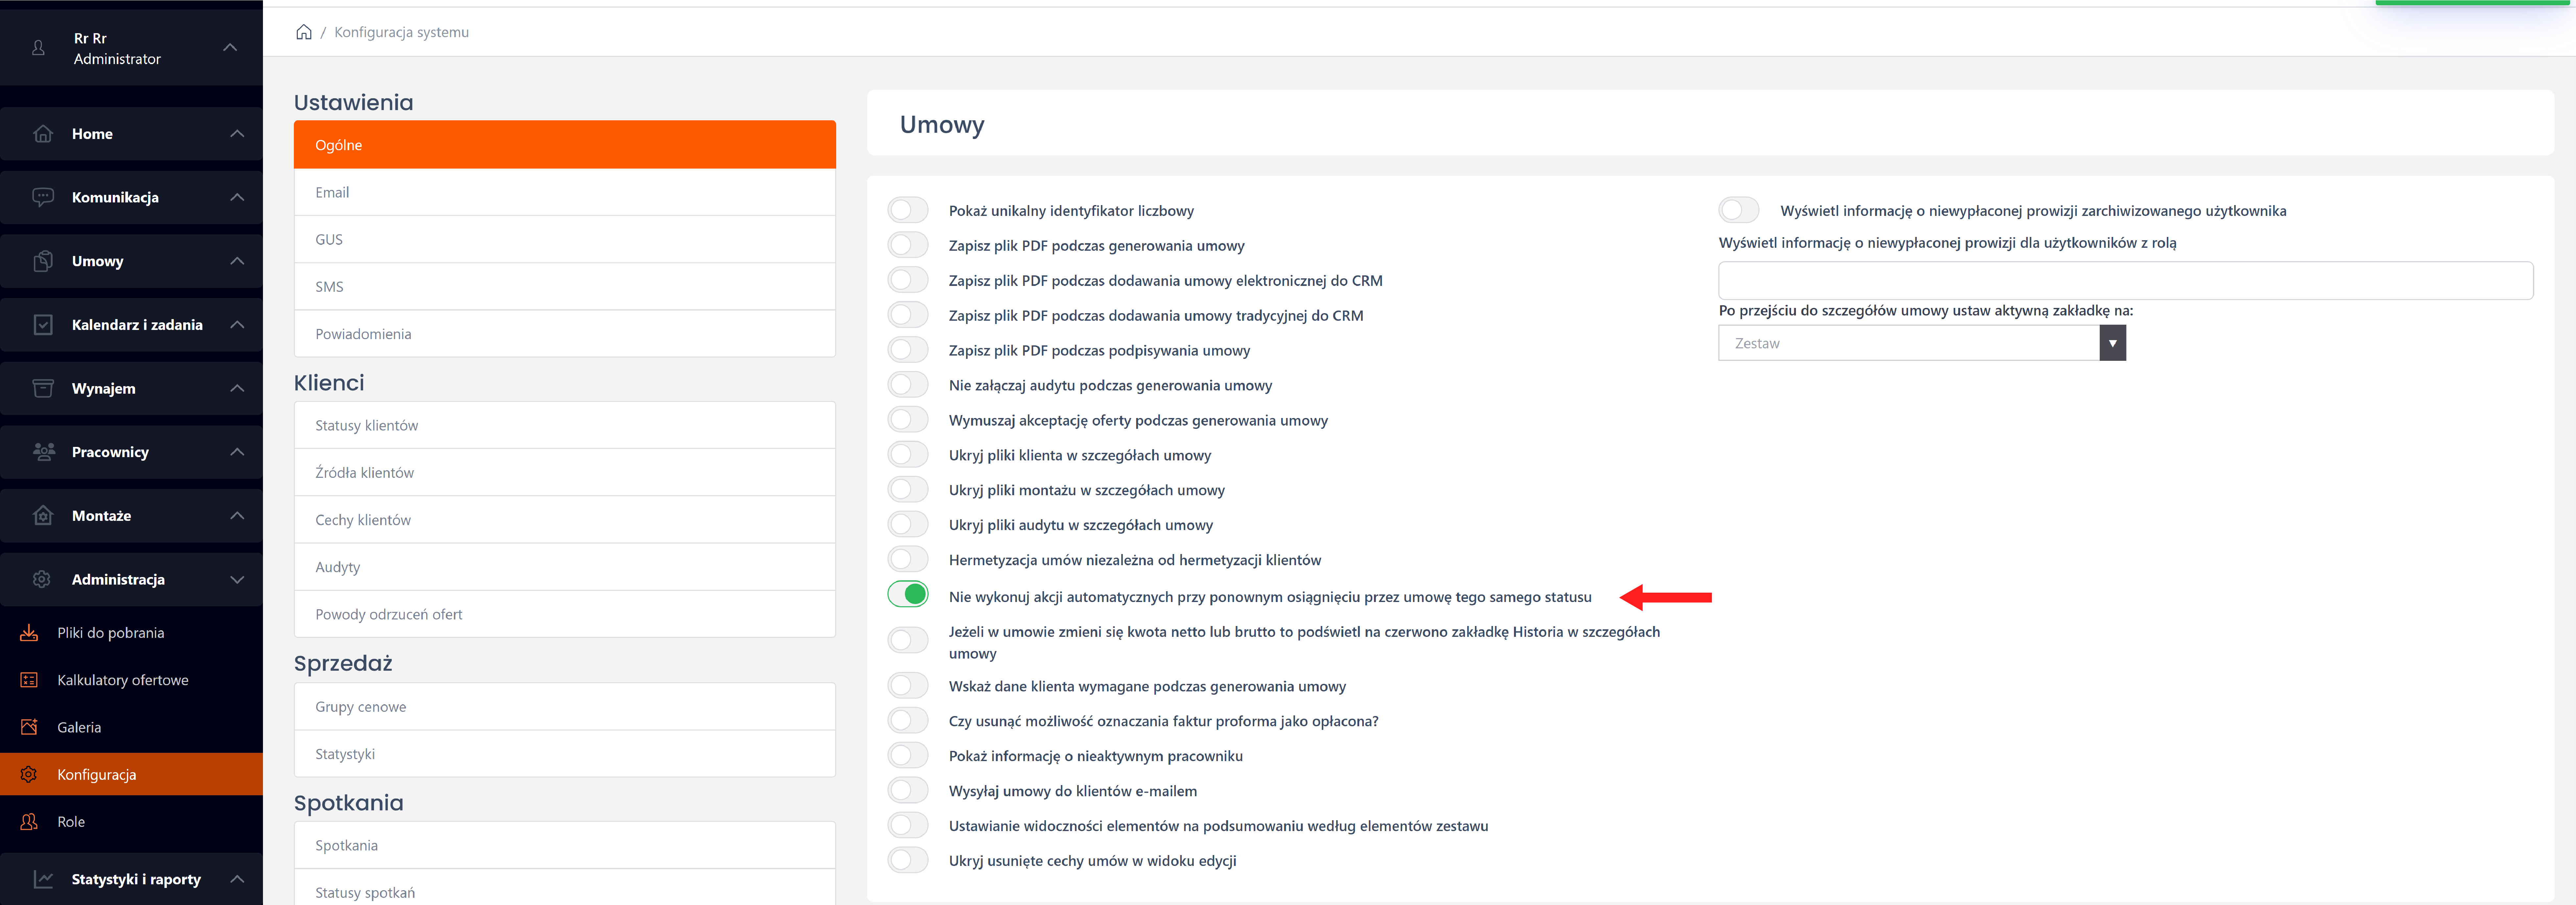This screenshot has width=2576, height=905.
Task: Click the Kalendarz i zadania checkbox icon
Action: pos(43,325)
